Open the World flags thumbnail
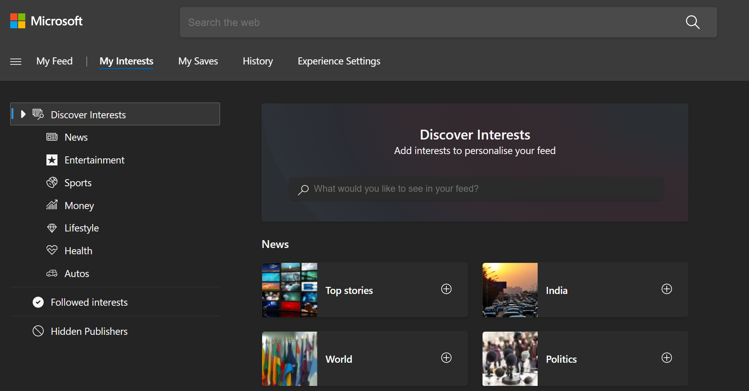Viewport: 749px width, 391px height. pos(290,359)
